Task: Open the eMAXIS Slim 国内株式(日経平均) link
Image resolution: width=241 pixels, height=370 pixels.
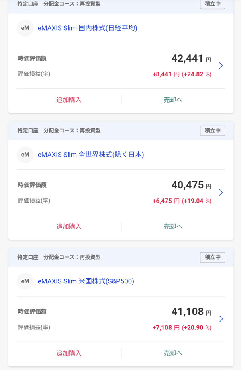Action: pos(87,28)
